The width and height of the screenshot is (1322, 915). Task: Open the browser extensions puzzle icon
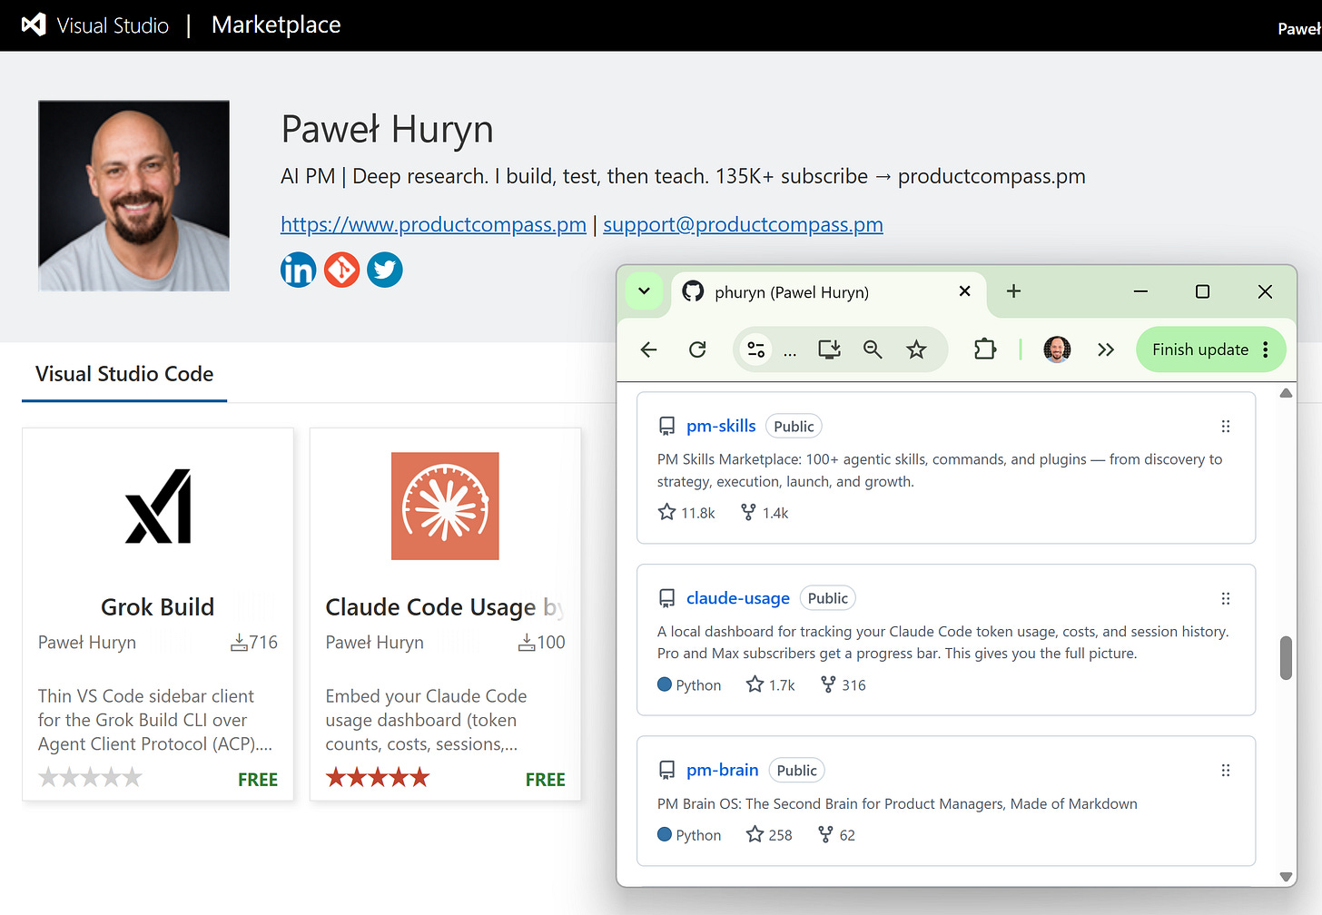[x=985, y=349]
